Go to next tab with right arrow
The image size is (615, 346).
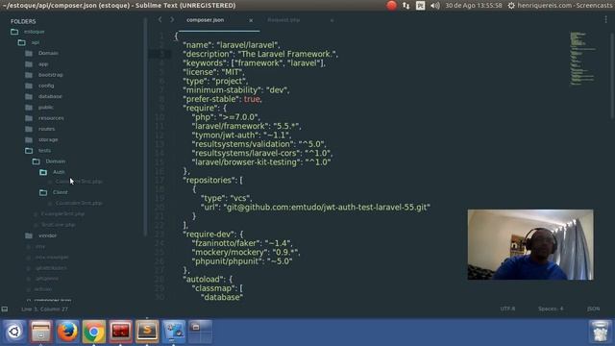pyautogui.click(x=172, y=19)
